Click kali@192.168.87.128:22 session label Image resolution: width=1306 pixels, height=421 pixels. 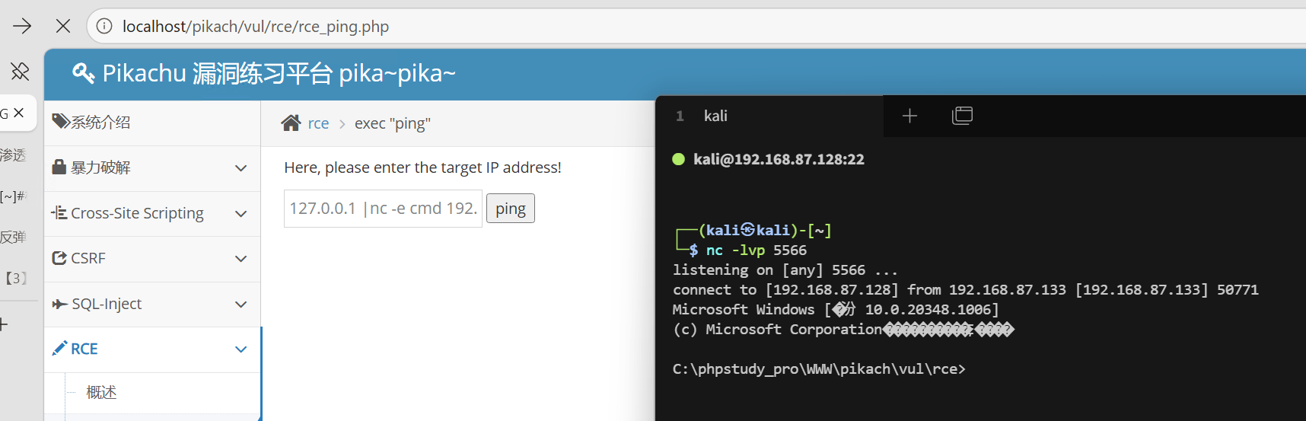click(779, 159)
